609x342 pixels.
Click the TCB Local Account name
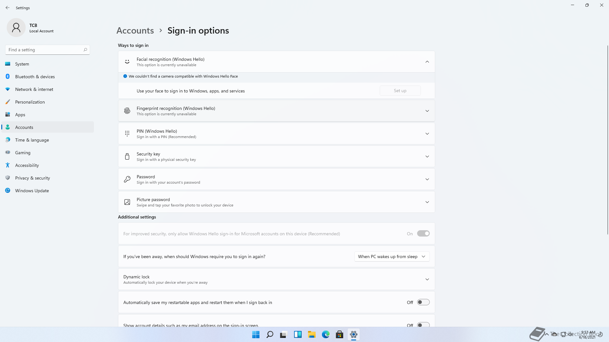(x=42, y=28)
